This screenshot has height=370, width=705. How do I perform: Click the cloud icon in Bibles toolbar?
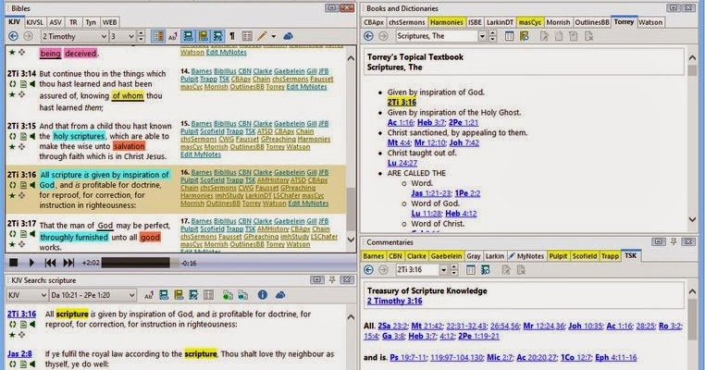coord(289,36)
